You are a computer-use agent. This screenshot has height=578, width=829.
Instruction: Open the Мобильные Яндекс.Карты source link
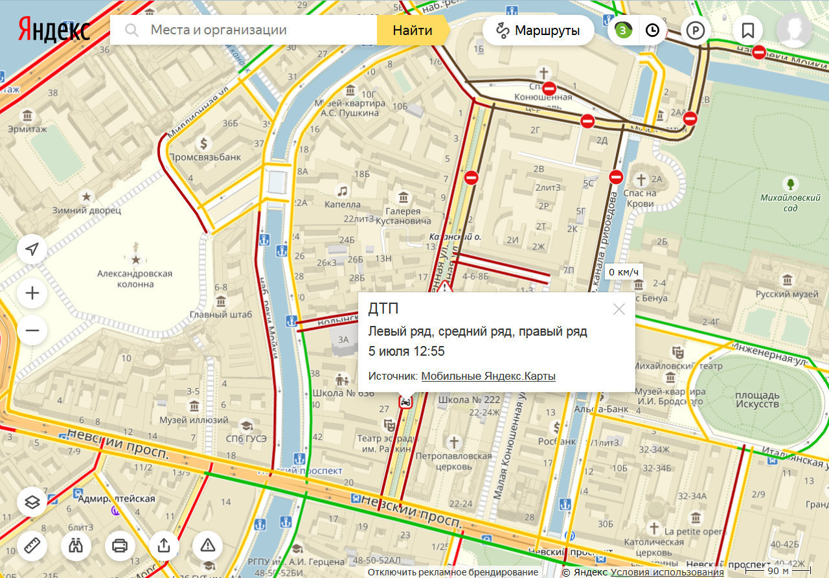488,376
